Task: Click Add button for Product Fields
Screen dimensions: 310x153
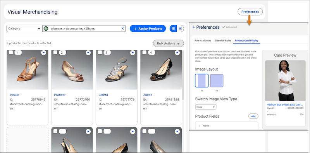Action: click(x=253, y=116)
